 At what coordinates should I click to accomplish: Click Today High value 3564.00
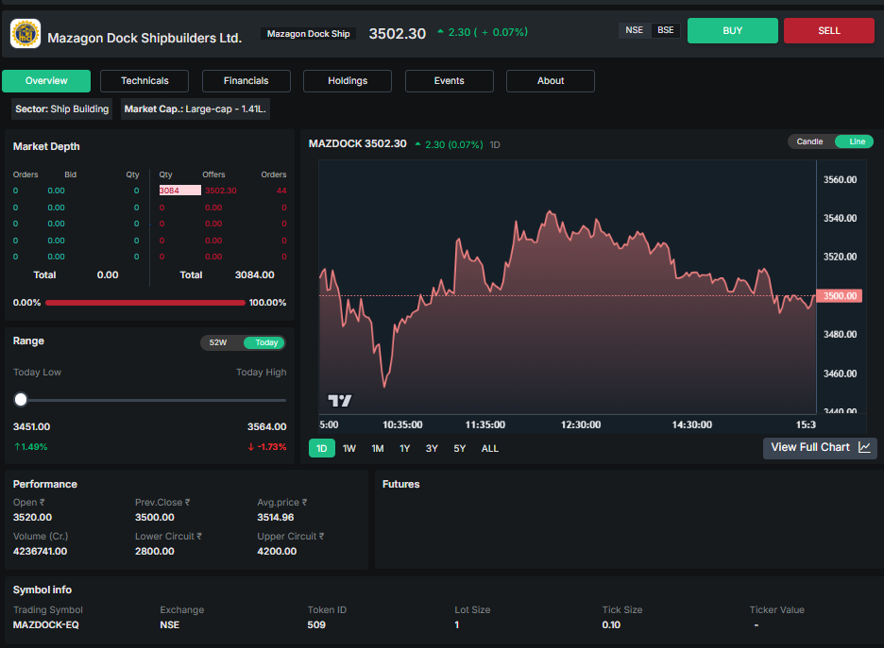pyautogui.click(x=266, y=426)
